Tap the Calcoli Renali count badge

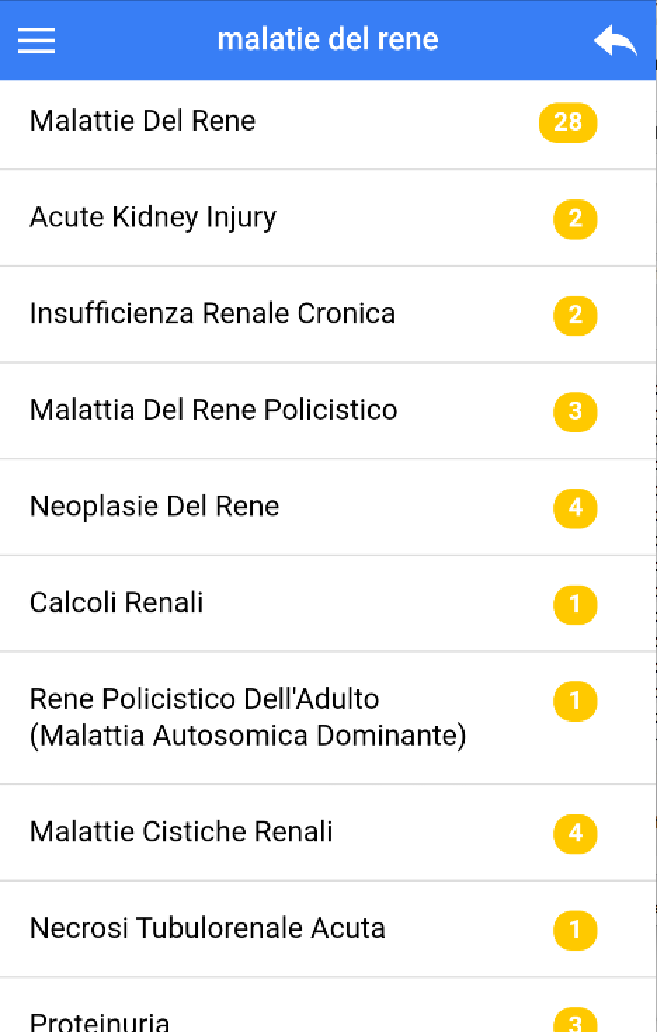575,604
